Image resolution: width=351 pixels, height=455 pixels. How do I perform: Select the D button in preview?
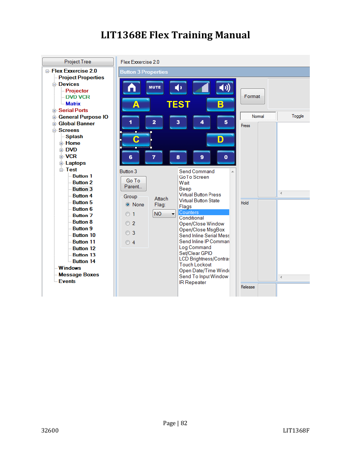coord(220,140)
